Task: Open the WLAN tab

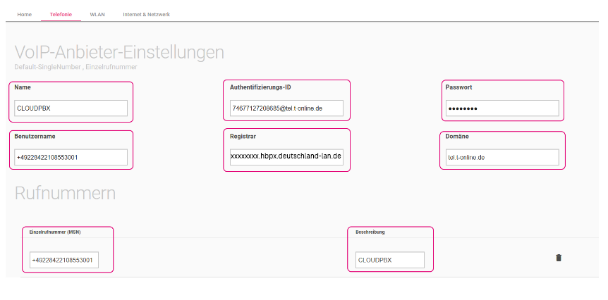Action: pyautogui.click(x=97, y=14)
